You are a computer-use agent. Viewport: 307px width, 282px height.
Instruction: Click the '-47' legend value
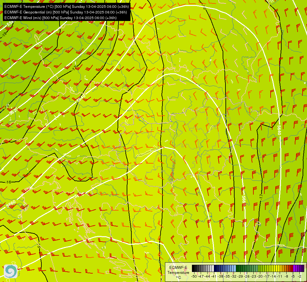coord(201,276)
